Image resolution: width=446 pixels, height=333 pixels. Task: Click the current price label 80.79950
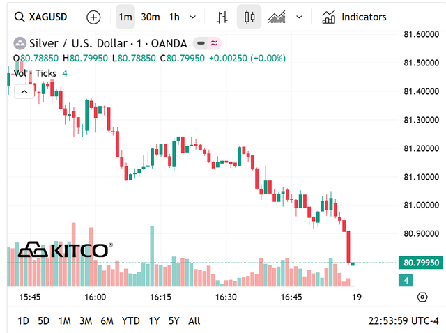point(420,263)
